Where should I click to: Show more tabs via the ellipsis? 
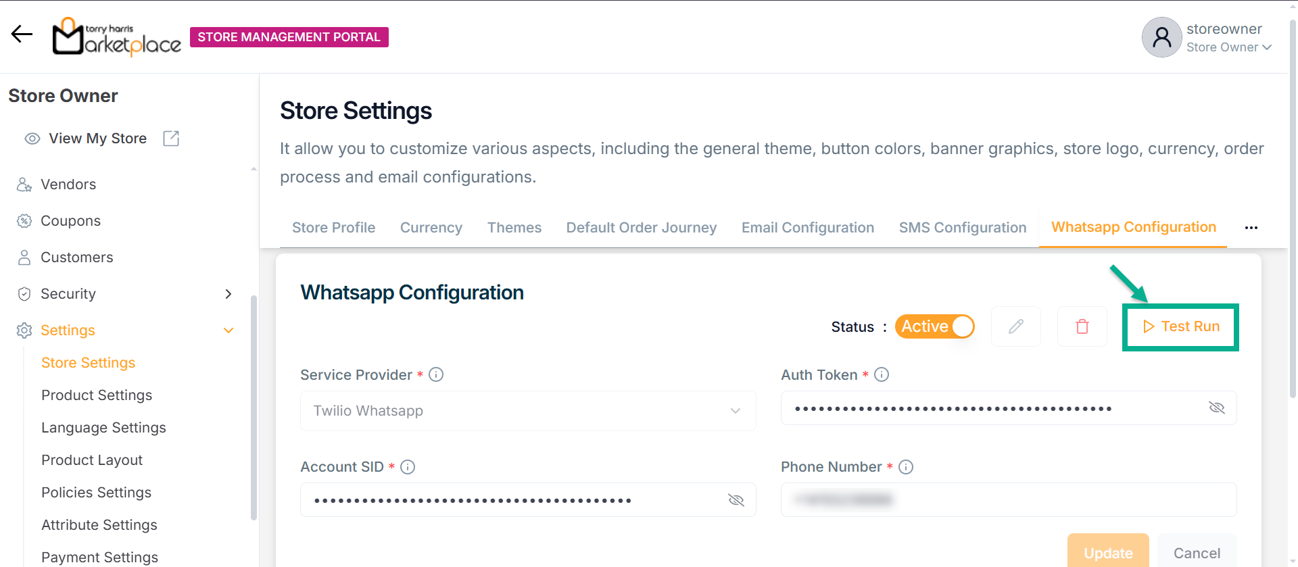tap(1251, 228)
